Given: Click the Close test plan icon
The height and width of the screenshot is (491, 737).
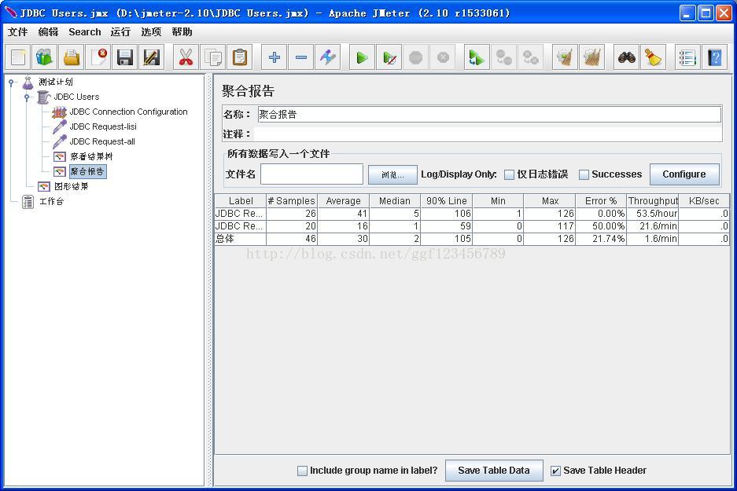Looking at the screenshot, I should point(98,57).
